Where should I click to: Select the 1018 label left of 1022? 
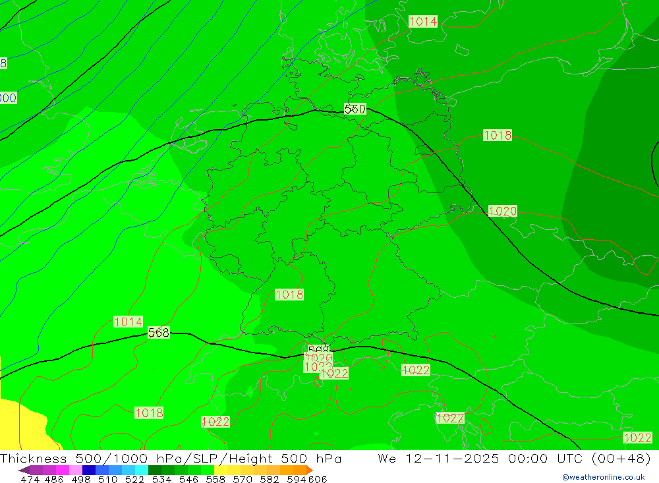(149, 412)
